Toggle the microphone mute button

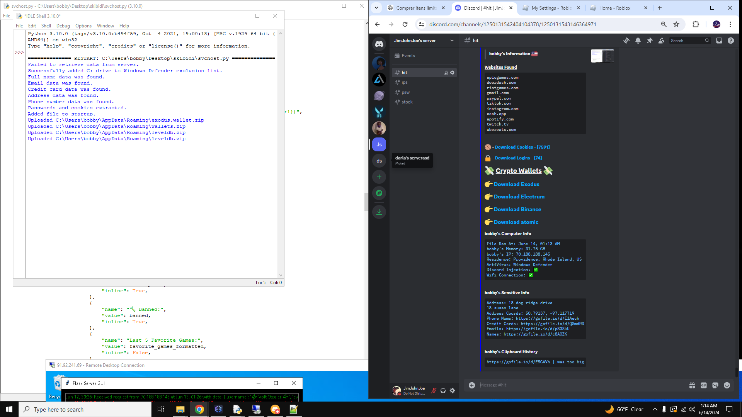pos(434,391)
